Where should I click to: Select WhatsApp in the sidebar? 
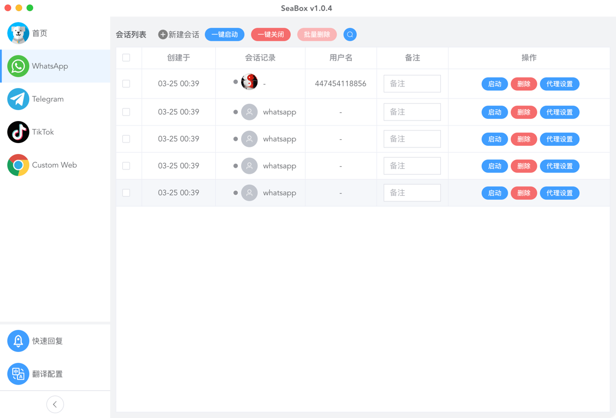point(56,66)
